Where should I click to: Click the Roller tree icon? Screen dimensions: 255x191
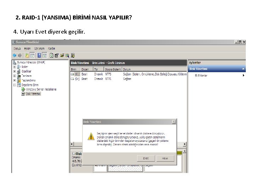click(19, 67)
